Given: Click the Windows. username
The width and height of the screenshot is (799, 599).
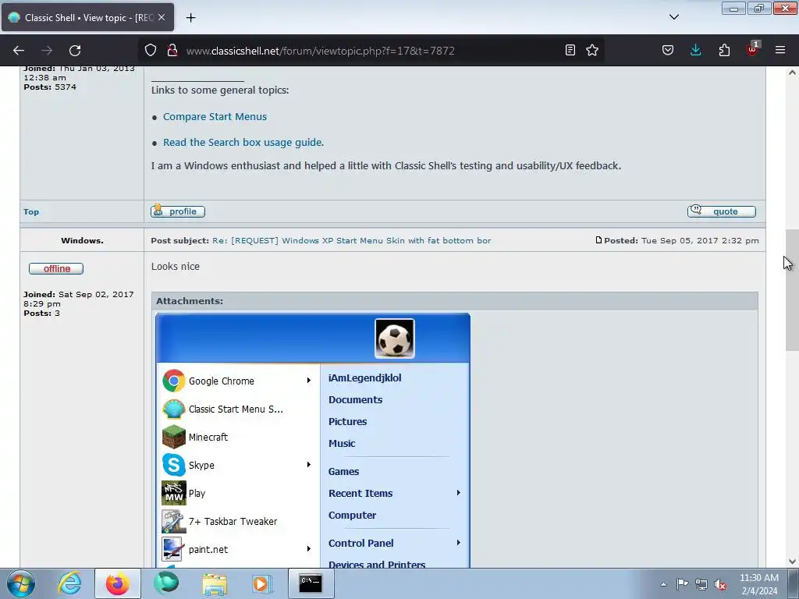Looking at the screenshot, I should [82, 240].
